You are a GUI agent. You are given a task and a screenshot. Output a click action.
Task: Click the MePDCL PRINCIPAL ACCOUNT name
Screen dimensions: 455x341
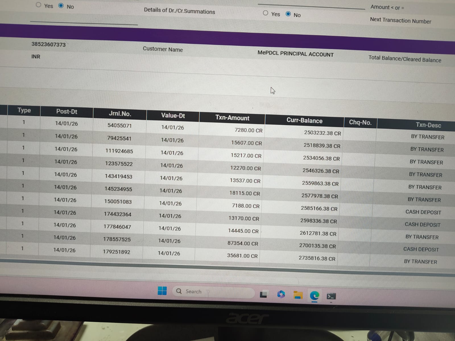pyautogui.click(x=295, y=53)
